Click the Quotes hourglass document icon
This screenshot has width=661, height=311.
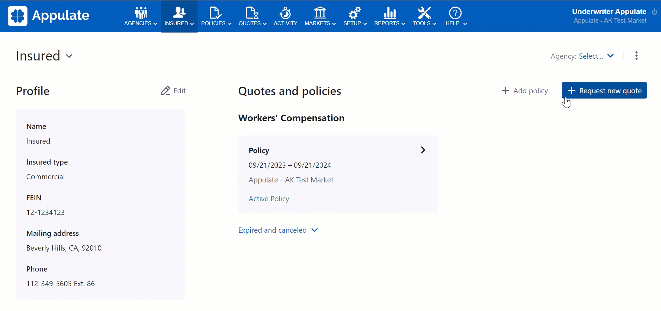(252, 13)
